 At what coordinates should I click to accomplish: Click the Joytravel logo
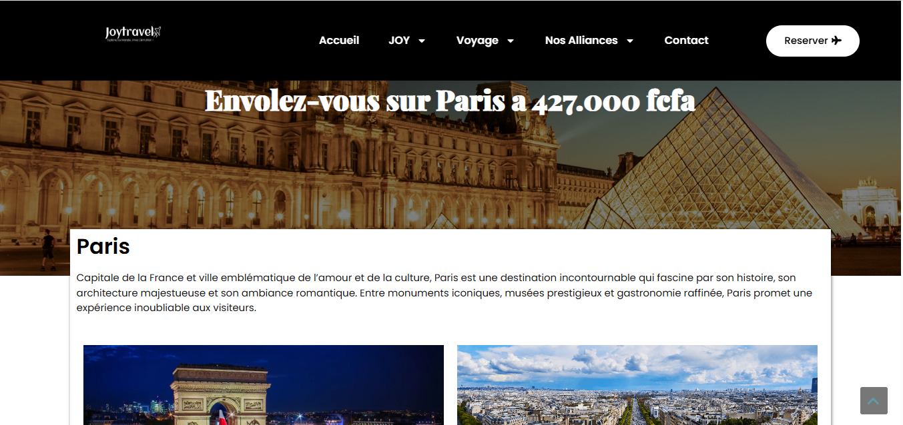[x=133, y=34]
